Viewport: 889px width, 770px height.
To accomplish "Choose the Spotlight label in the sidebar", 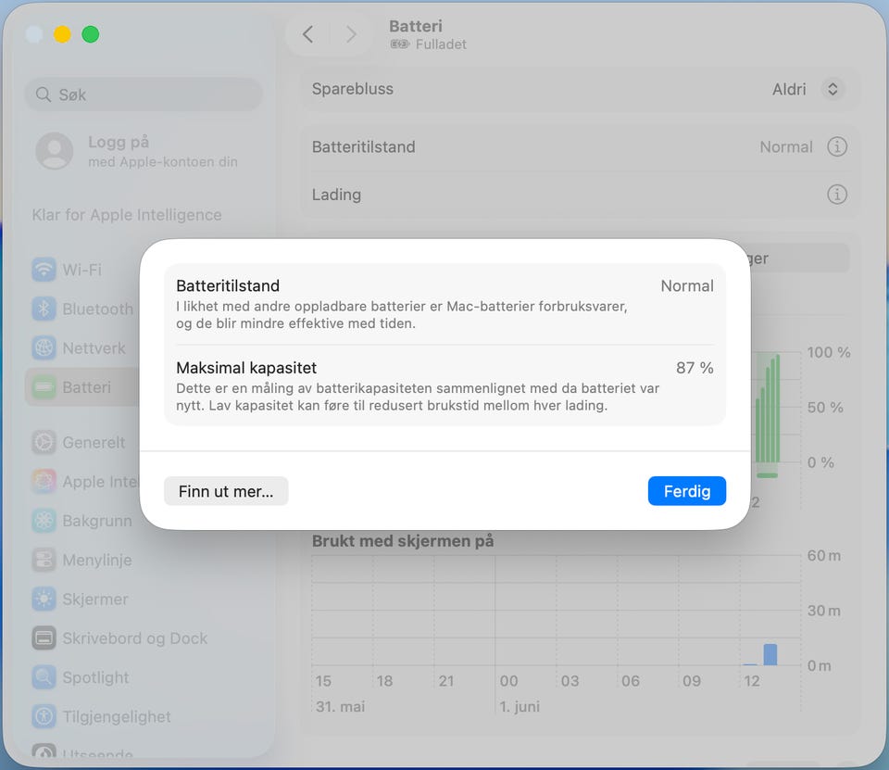I will 95,677.
